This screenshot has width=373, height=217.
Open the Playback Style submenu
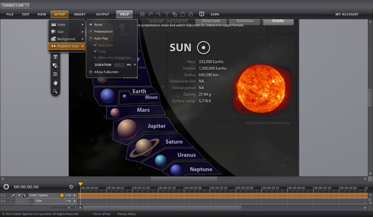(66, 46)
